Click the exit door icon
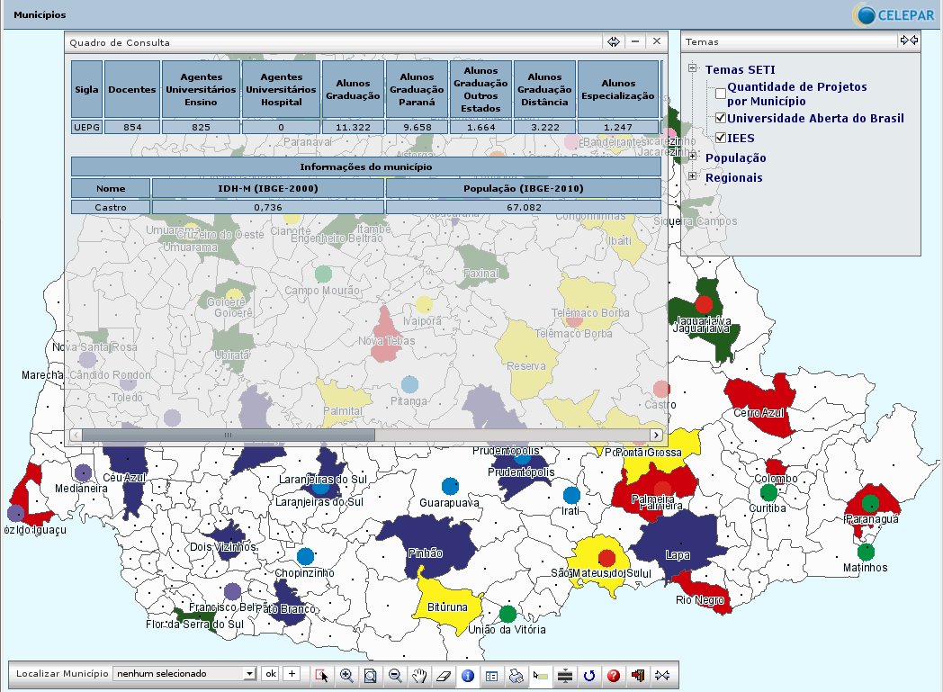Viewport: 943px width, 692px height. tap(638, 674)
